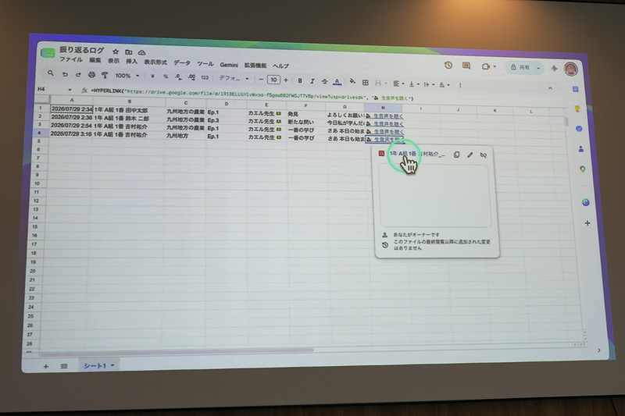Open the ヘルプ menu

(x=280, y=66)
